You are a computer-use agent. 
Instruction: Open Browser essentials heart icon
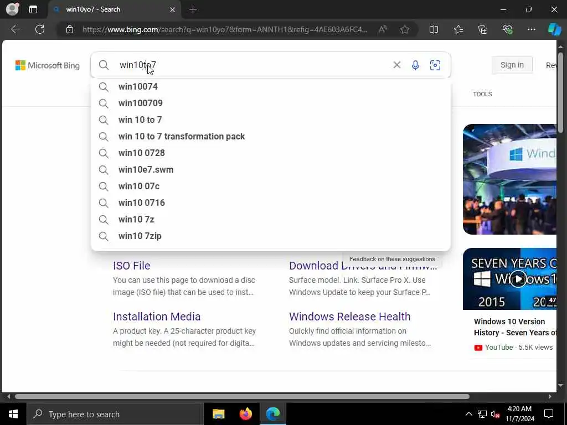[x=507, y=29]
